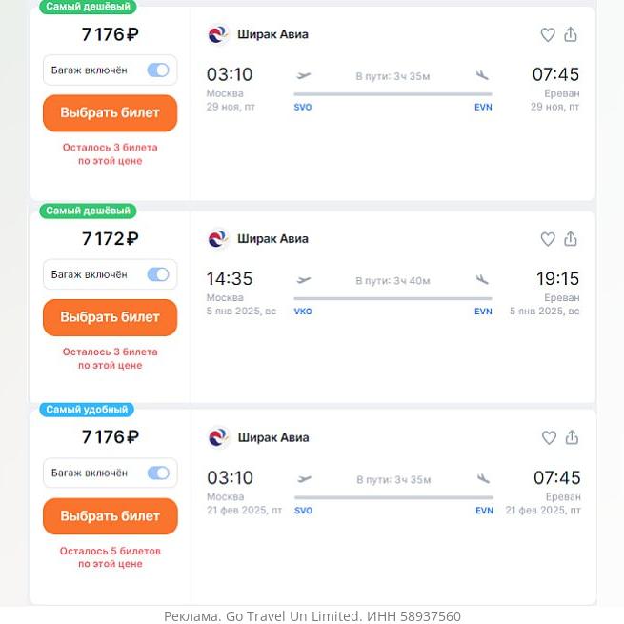Click Ширак Авиа logo on first ticket
Screen dimensions: 624x624
[218, 35]
